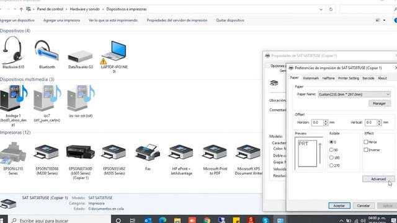Open Skype from the taskbar

point(265,221)
